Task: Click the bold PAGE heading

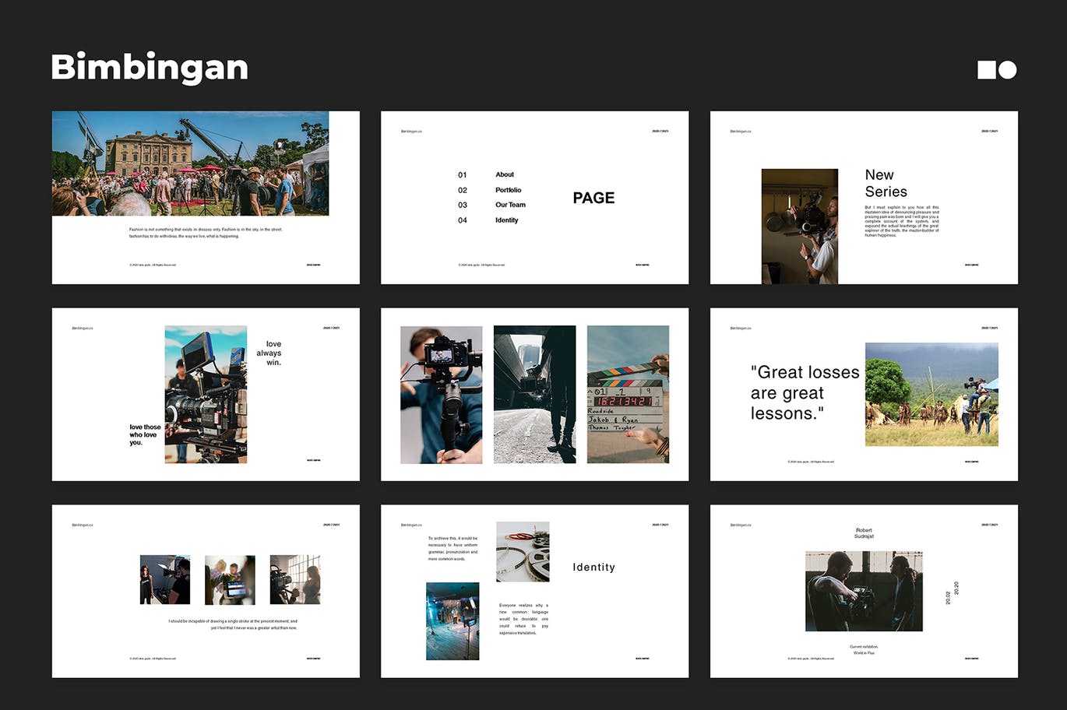Action: pyautogui.click(x=593, y=199)
